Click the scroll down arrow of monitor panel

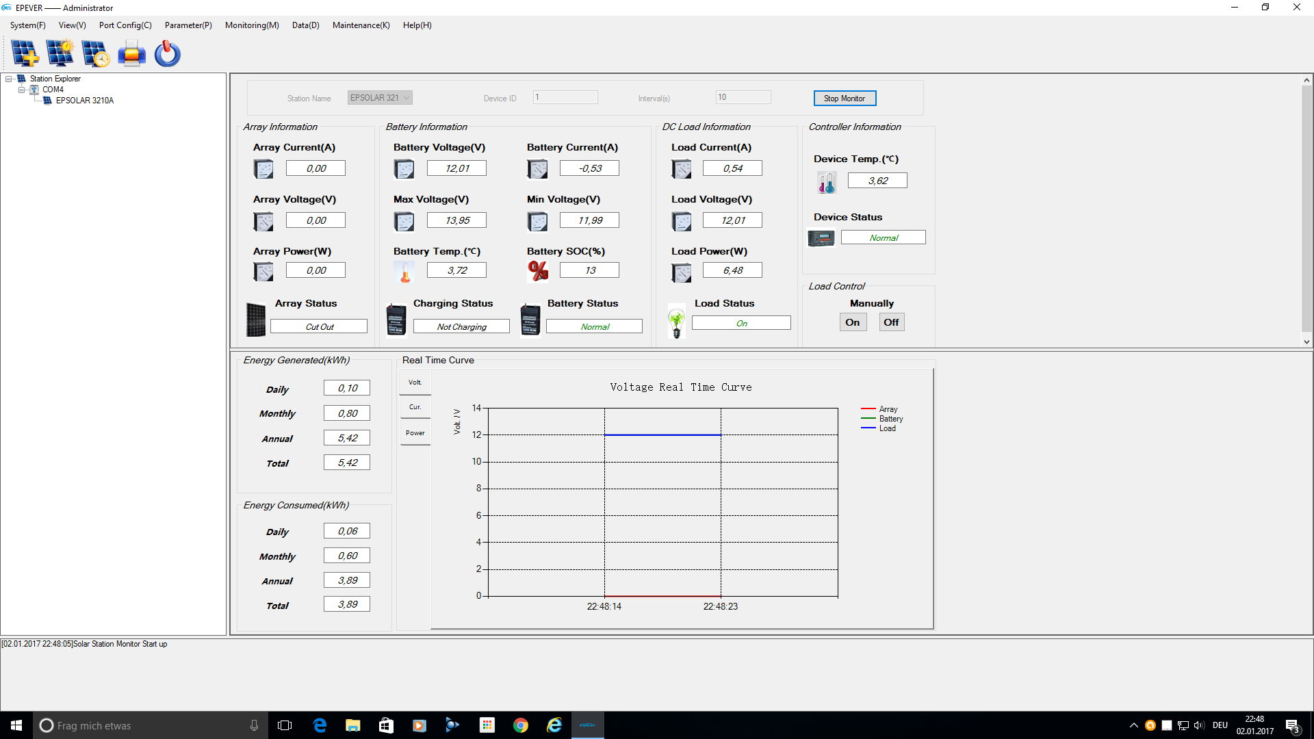[x=1306, y=341]
